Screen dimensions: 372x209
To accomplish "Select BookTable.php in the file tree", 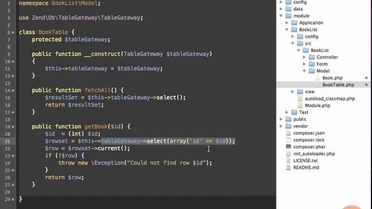I will coord(338,85).
